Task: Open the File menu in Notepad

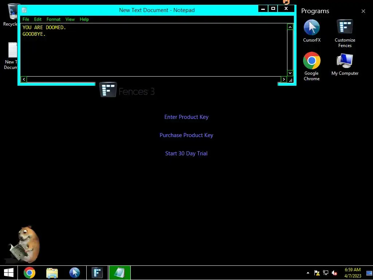Action: (26, 19)
